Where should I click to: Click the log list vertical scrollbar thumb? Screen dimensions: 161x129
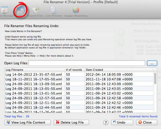tap(155, 78)
